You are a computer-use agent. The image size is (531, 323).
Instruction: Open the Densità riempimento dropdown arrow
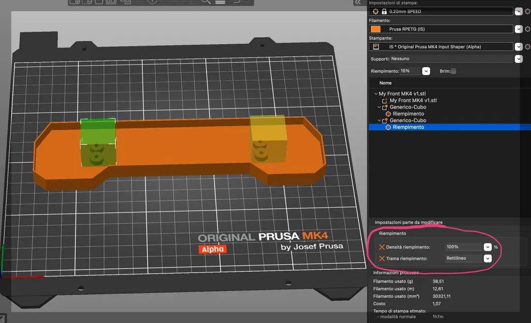[x=488, y=247]
